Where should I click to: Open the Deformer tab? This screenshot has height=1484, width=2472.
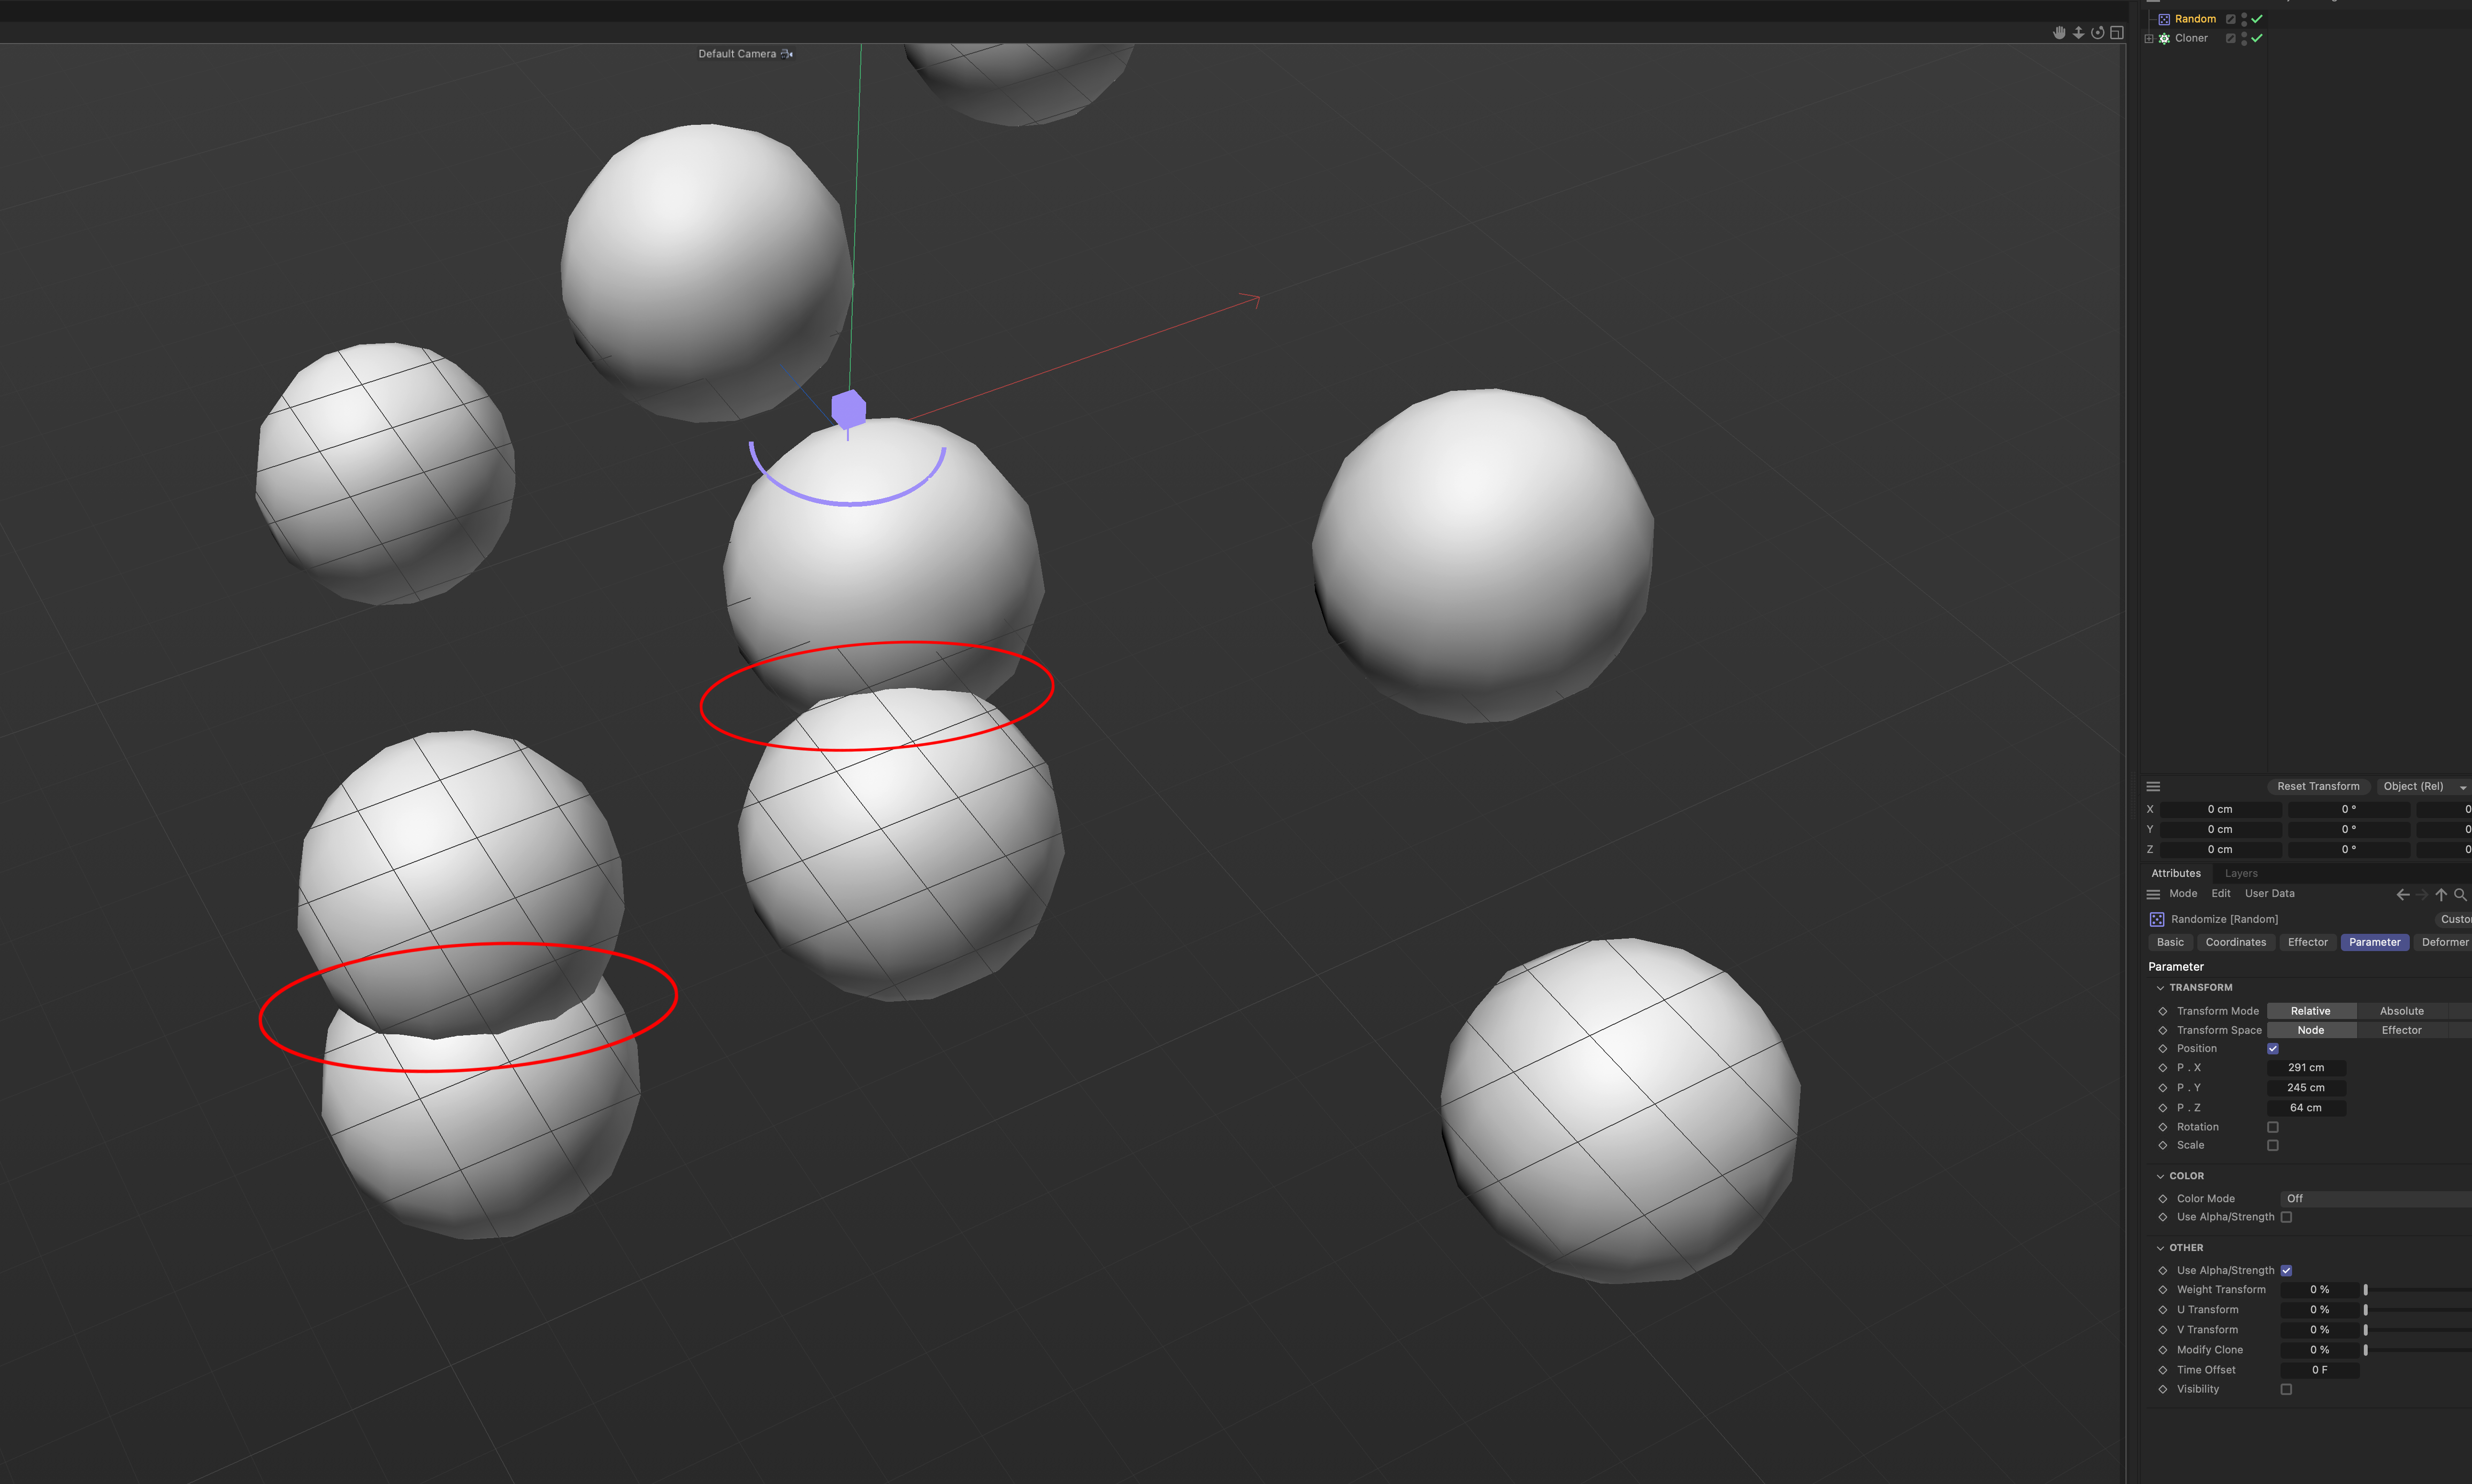coord(2443,942)
